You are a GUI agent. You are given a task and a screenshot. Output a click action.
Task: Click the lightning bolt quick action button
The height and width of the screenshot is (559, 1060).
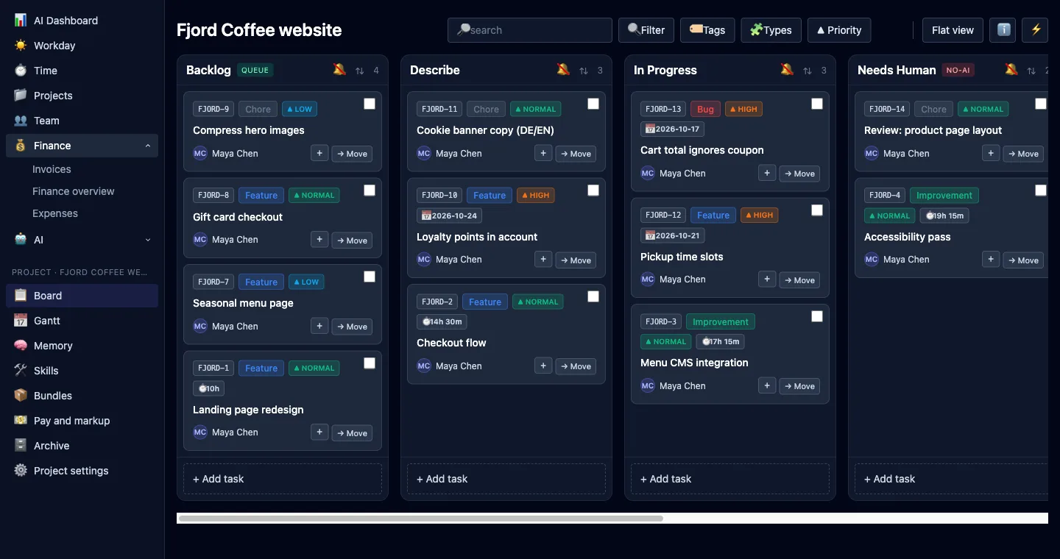point(1036,30)
